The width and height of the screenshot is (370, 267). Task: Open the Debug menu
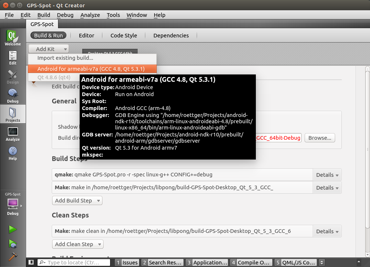click(65, 15)
